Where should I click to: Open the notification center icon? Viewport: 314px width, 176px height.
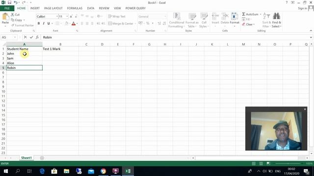click(306, 171)
